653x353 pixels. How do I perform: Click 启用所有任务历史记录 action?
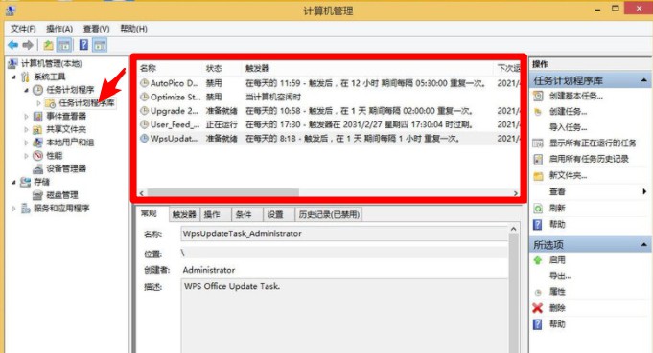[x=589, y=159]
